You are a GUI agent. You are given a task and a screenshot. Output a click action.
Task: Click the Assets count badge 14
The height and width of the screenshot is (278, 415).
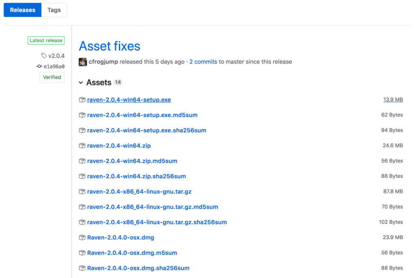(x=118, y=82)
